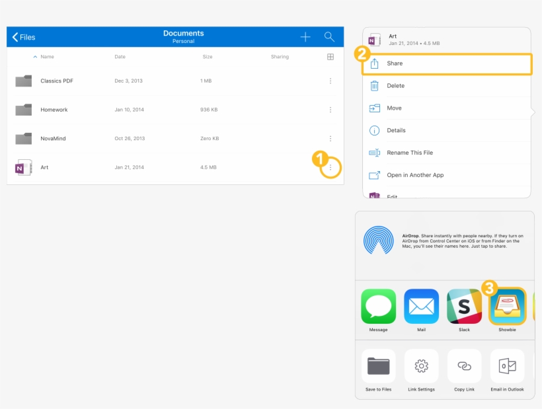The image size is (542, 409).
Task: Select Showbie from the share options
Action: pyautogui.click(x=506, y=307)
